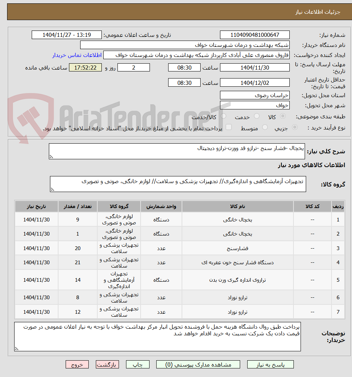Click the تعداد / مقدار column header
This screenshot has height=377, width=352.
click(x=78, y=206)
